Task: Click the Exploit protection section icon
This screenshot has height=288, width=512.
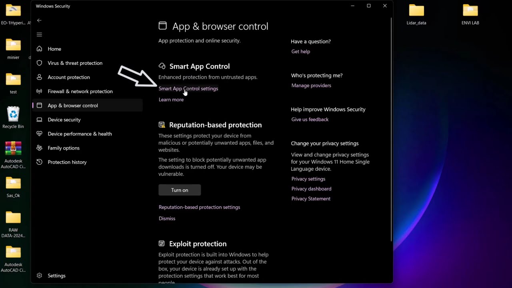Action: click(162, 244)
